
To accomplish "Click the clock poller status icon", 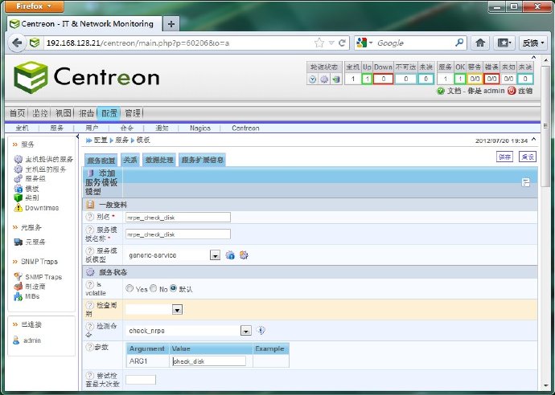I will [313, 79].
